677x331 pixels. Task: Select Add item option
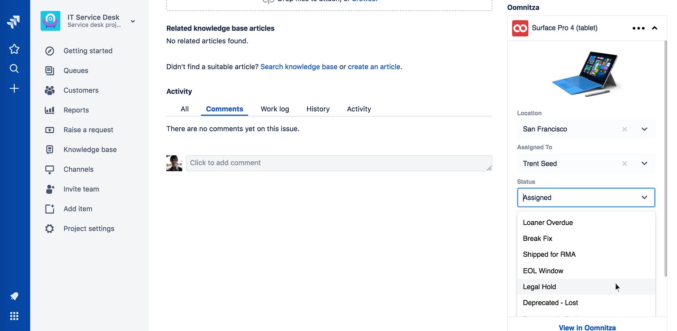[78, 209]
